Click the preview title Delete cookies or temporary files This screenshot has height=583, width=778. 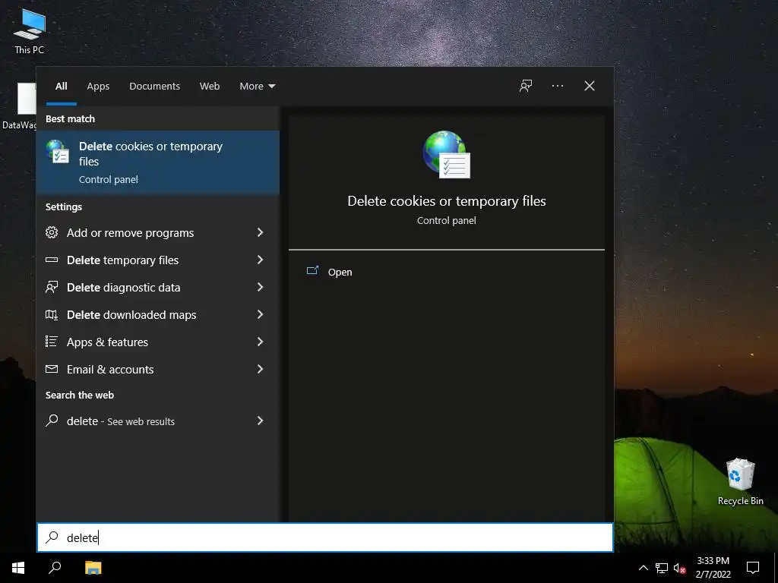(447, 200)
